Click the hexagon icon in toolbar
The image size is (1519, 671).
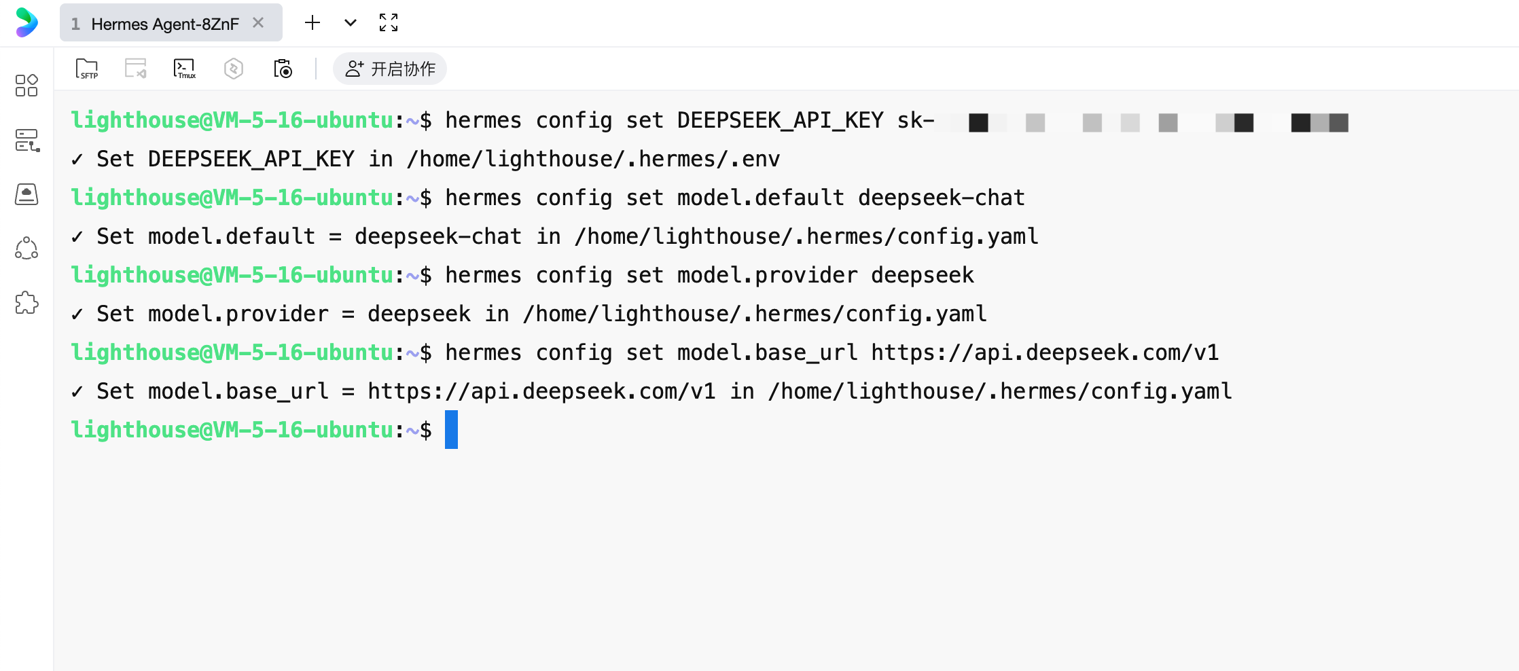click(234, 69)
